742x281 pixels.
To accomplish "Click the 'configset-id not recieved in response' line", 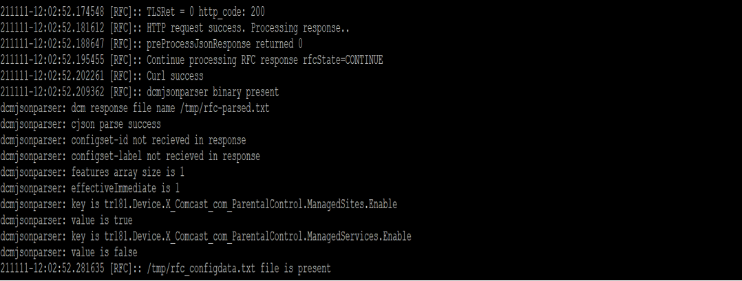I will 158,140.
